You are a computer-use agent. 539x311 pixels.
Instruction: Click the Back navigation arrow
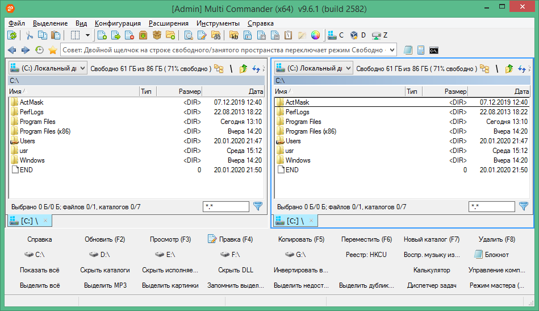(12, 50)
